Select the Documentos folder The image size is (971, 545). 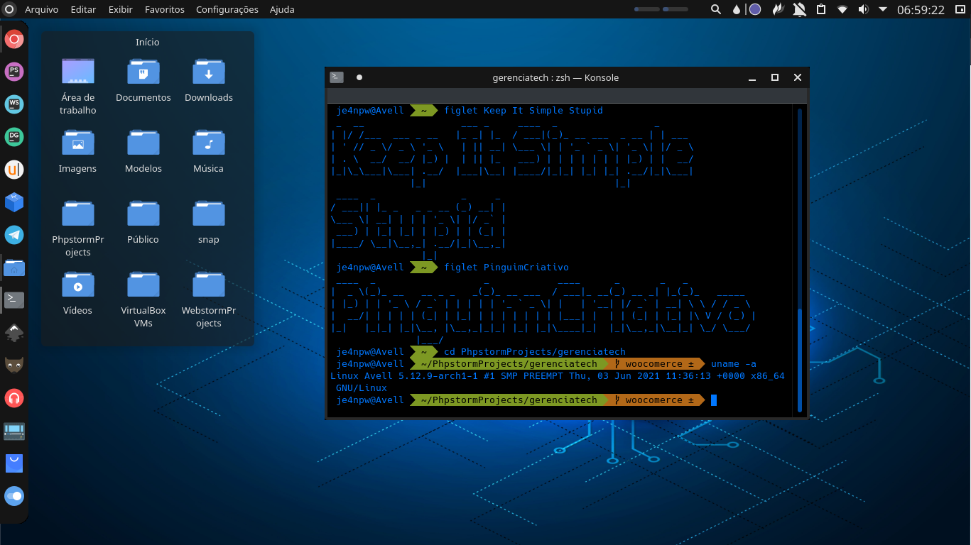143,80
